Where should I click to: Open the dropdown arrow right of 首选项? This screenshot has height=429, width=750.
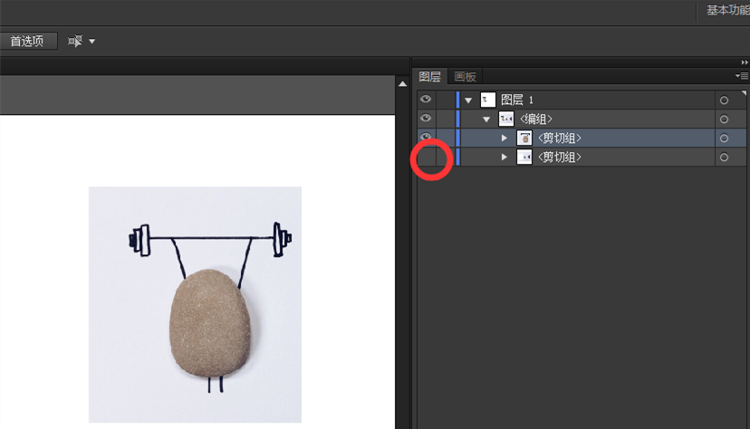(91, 42)
